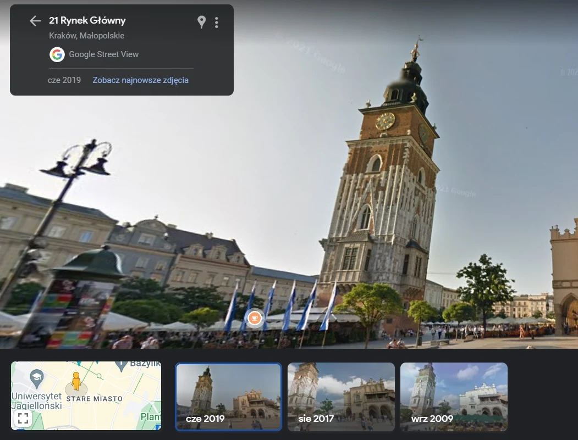
Task: Click the church pin near Bazylika on the minimap
Action: pyautogui.click(x=120, y=364)
